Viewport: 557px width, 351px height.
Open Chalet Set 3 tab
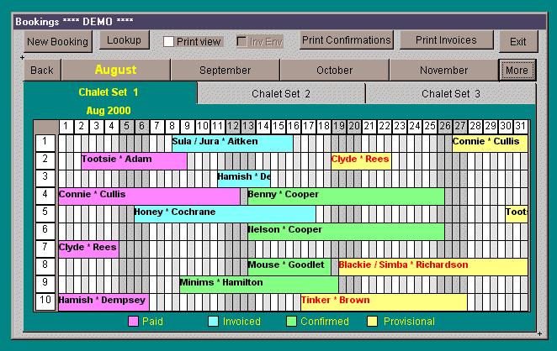(x=450, y=93)
